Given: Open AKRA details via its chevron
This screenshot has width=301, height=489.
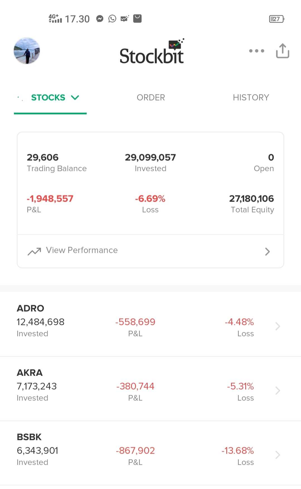Looking at the screenshot, I should (x=278, y=390).
